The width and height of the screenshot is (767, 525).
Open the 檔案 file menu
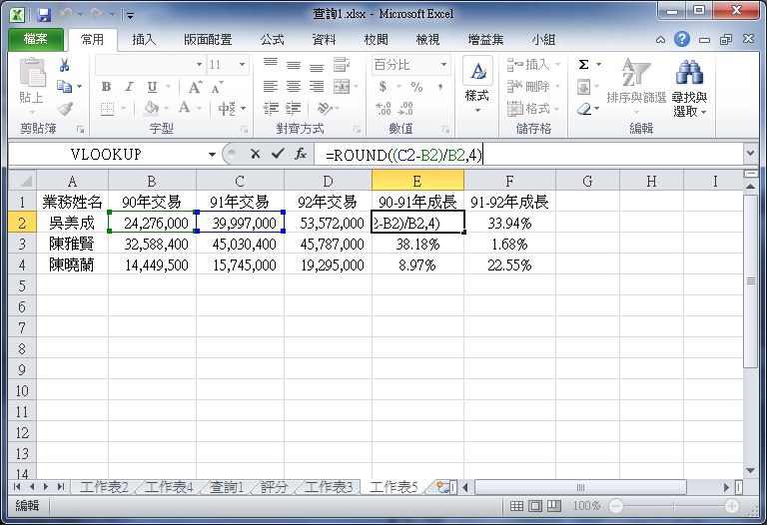point(35,40)
